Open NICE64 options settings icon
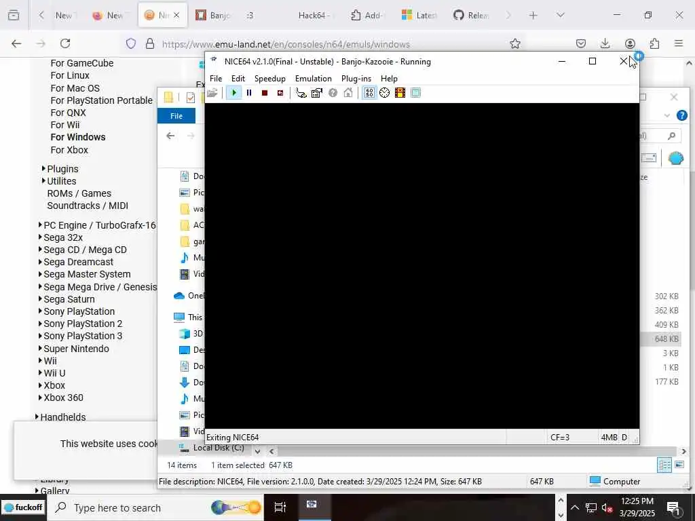This screenshot has height=521, width=695. coord(316,93)
